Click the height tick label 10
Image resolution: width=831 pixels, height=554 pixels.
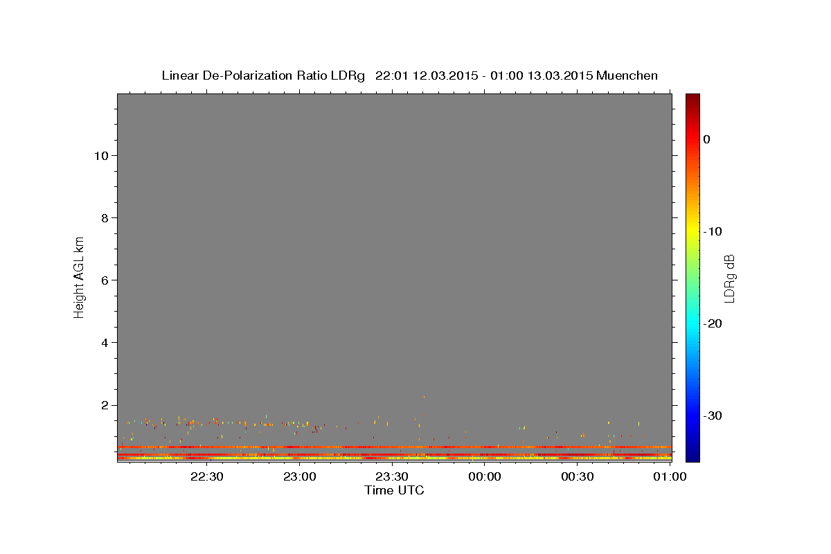point(100,156)
